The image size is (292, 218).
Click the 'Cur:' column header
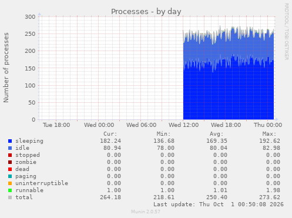110,134
